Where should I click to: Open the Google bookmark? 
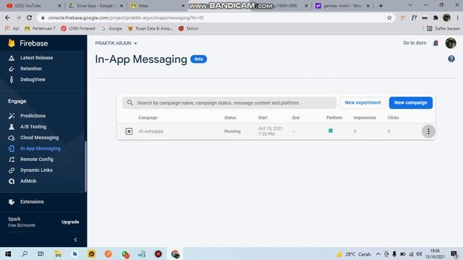111,29
